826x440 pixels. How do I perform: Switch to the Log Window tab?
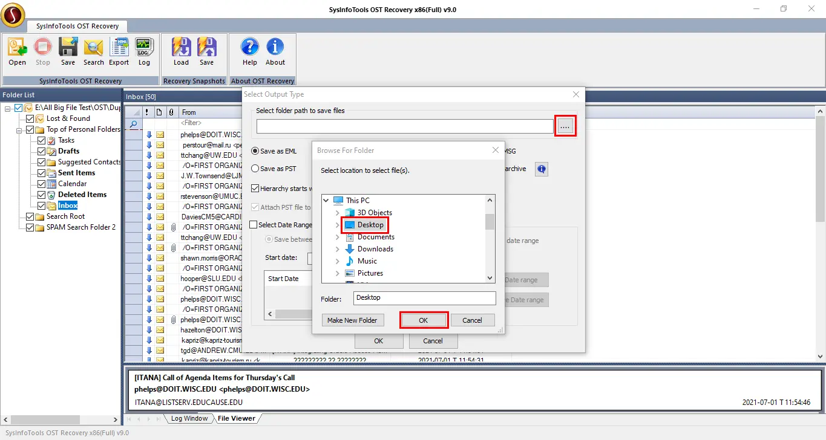(x=189, y=418)
